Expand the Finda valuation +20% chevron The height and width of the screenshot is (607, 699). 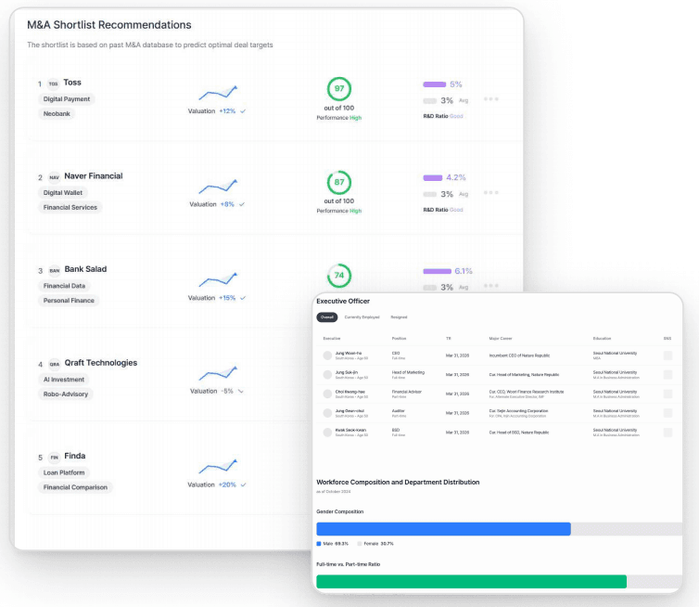click(244, 484)
